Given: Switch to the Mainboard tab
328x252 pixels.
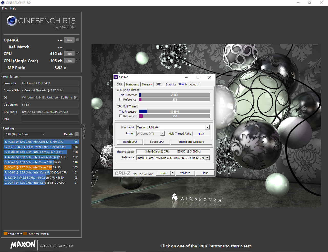Looking at the screenshot, I should pos(132,84).
